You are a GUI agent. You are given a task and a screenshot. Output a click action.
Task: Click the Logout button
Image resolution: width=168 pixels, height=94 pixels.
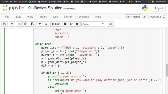[x=159, y=8]
